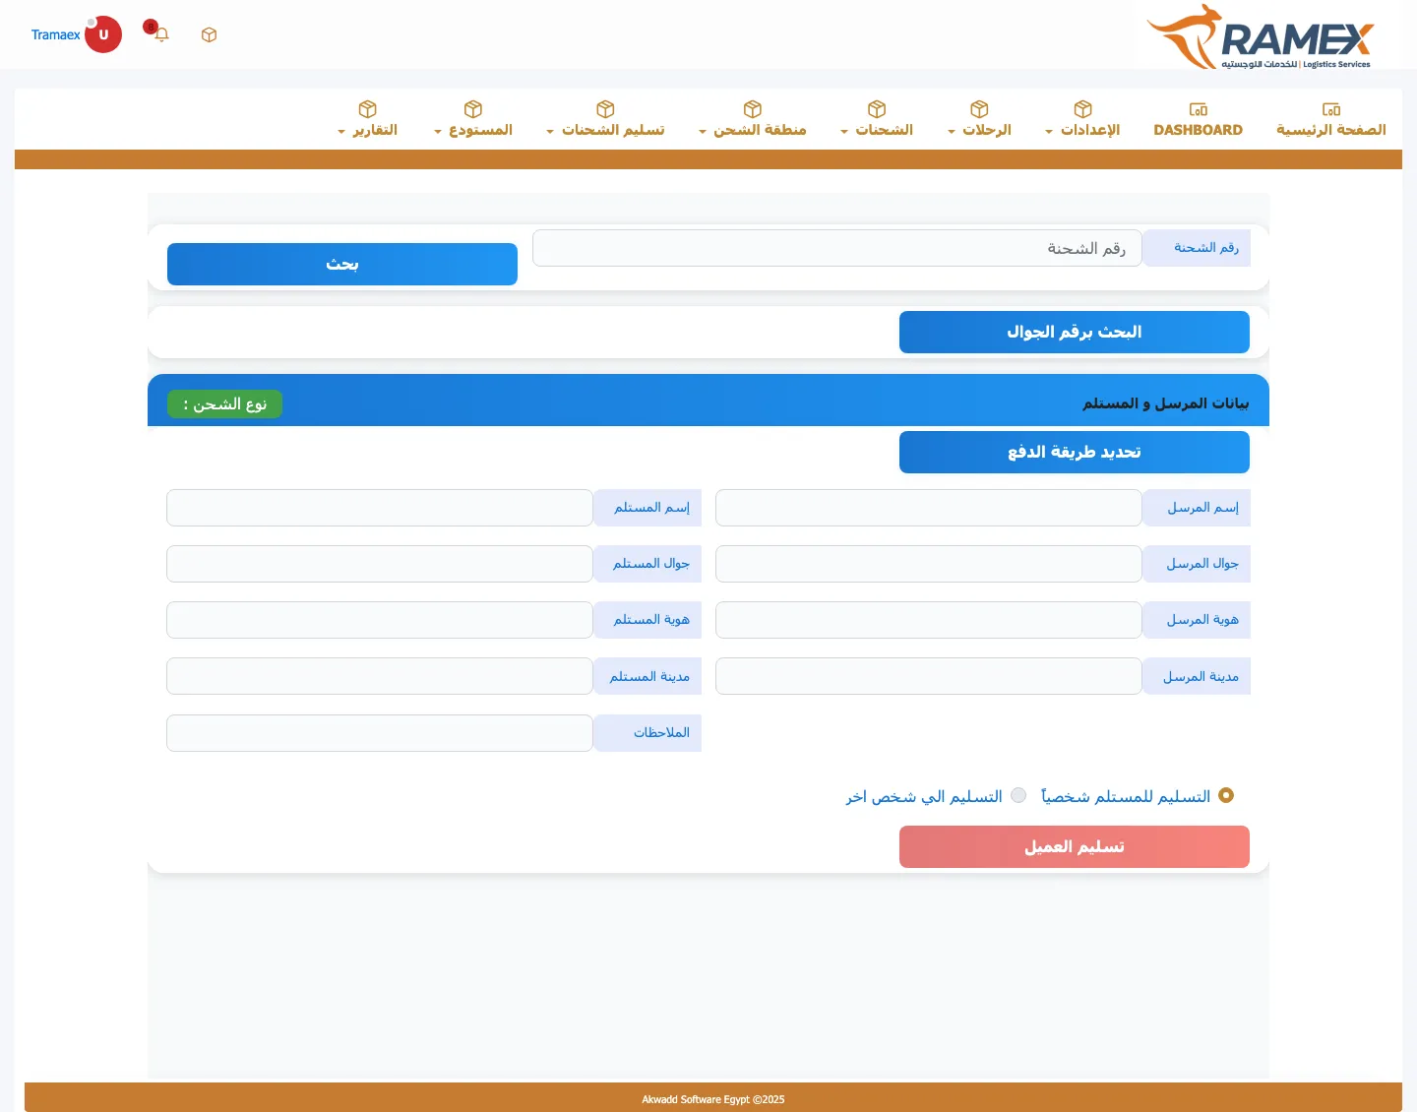Click the الصفحة الرئيسية monitor icon
Image resolution: width=1417 pixels, height=1112 pixels.
click(x=1331, y=109)
